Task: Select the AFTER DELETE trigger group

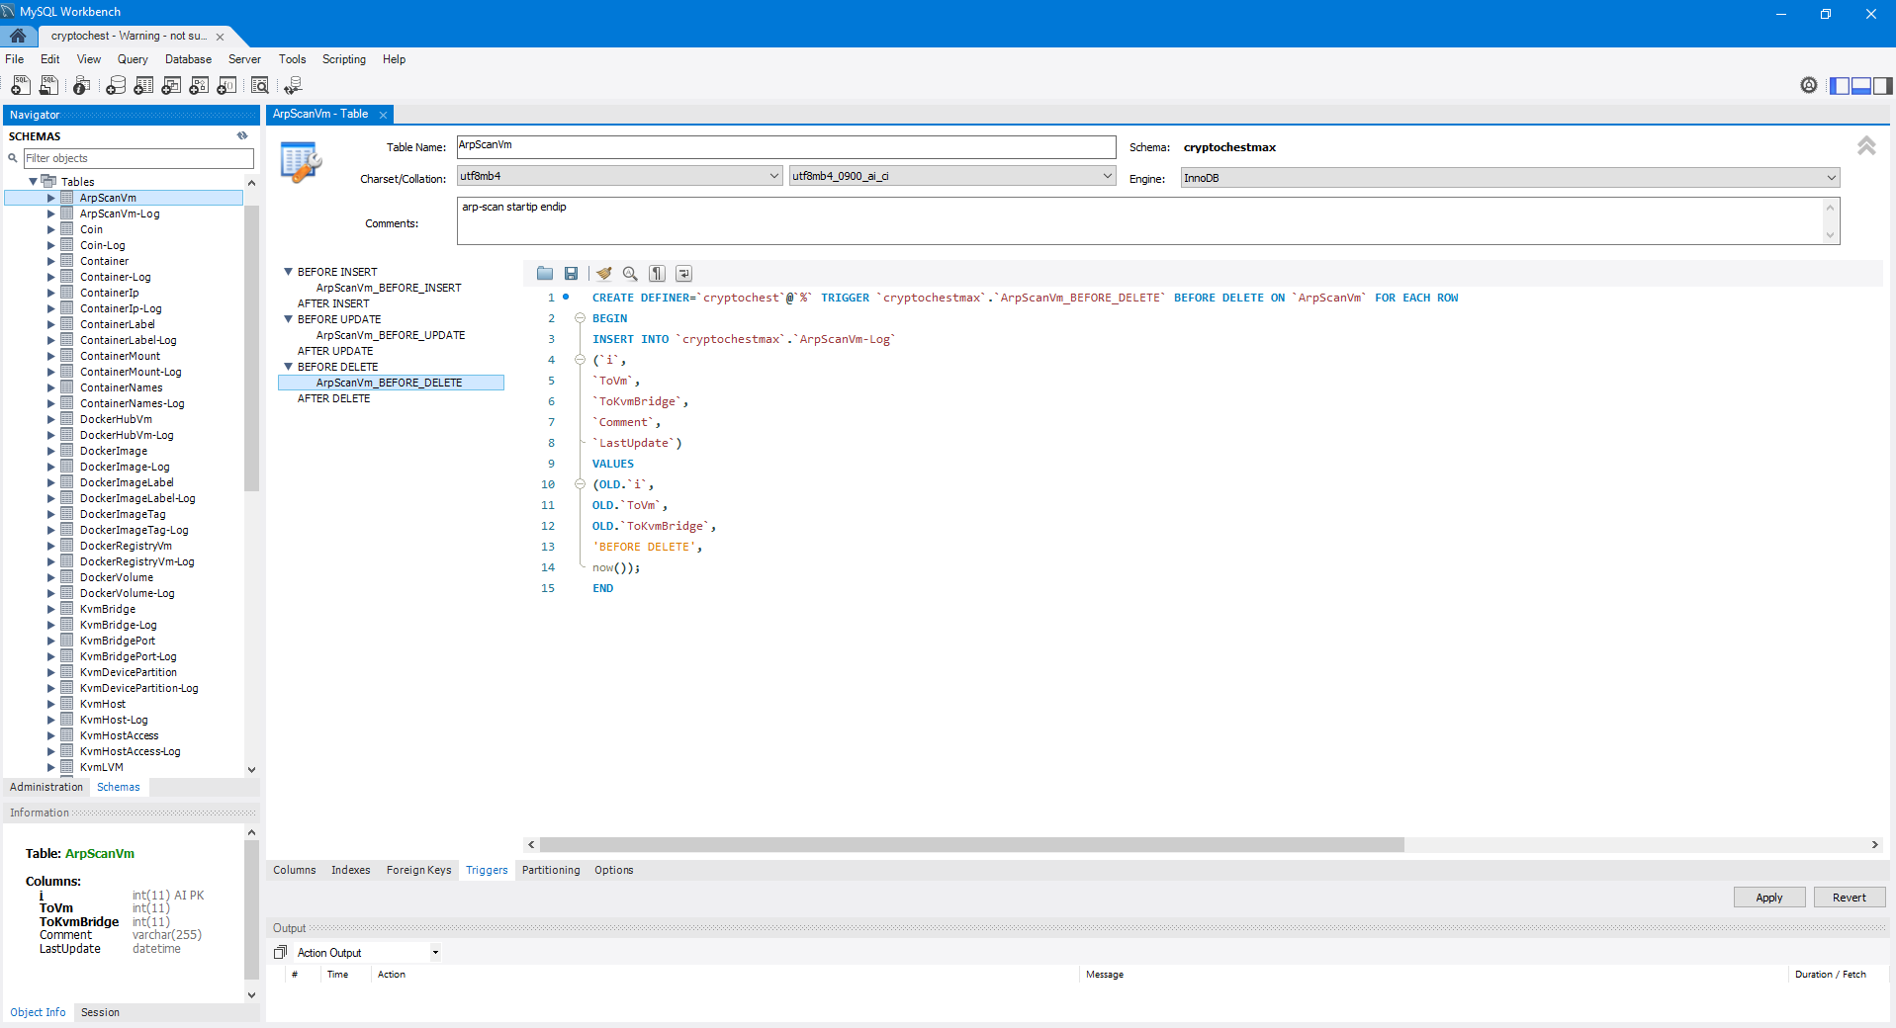Action: (334, 398)
